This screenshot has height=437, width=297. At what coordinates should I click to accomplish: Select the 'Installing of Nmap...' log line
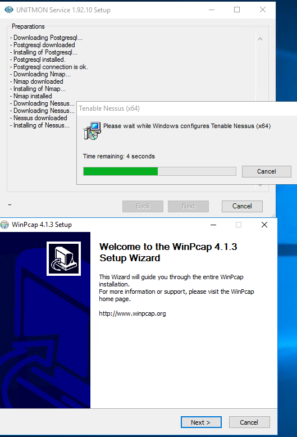38,89
